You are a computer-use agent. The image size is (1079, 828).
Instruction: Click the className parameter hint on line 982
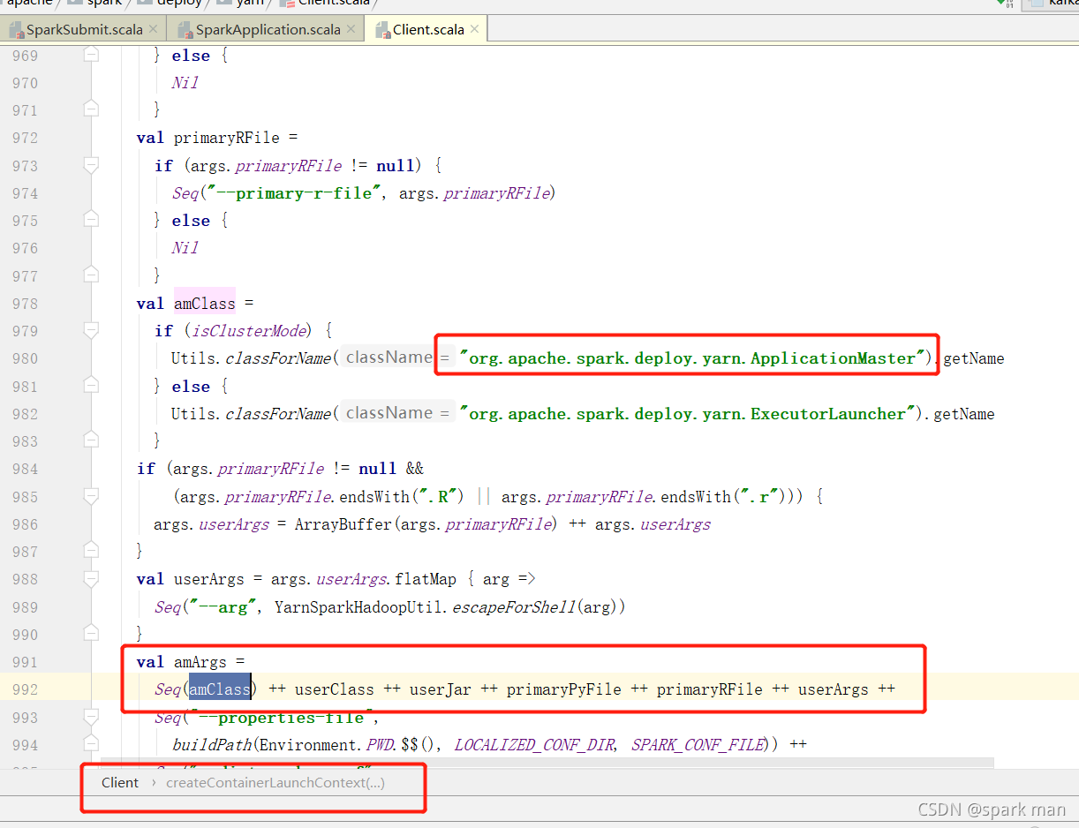[x=396, y=412]
